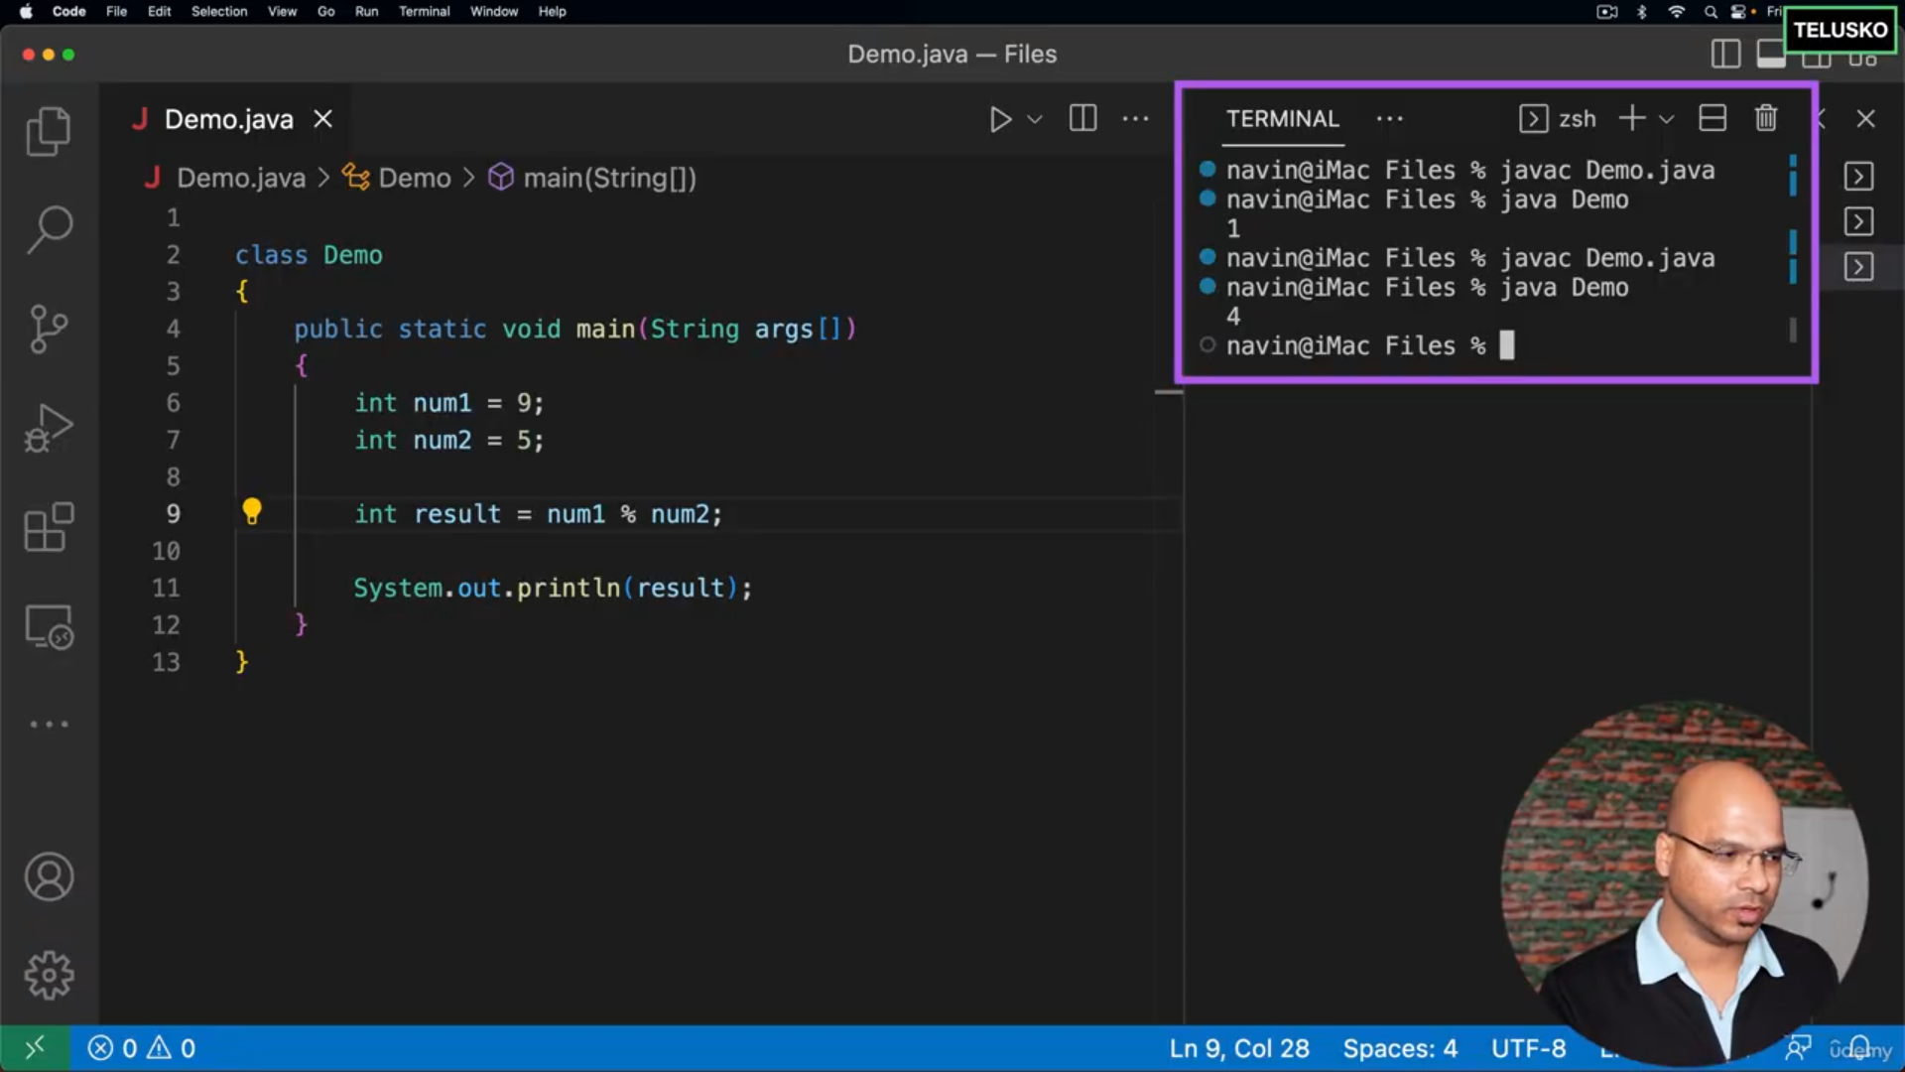This screenshot has height=1072, width=1905.
Task: Open the Extensions view
Action: [48, 527]
